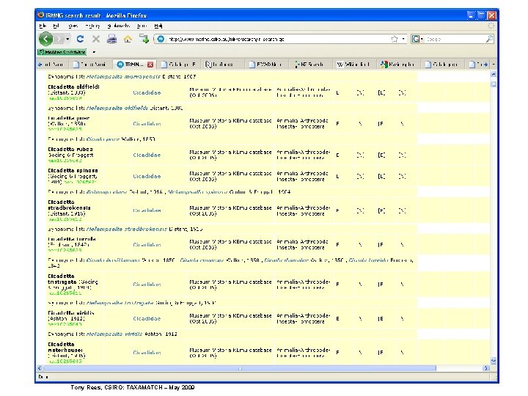
Task: Click green taxon ID under Cicadetta rubea
Action: pyautogui.click(x=65, y=161)
